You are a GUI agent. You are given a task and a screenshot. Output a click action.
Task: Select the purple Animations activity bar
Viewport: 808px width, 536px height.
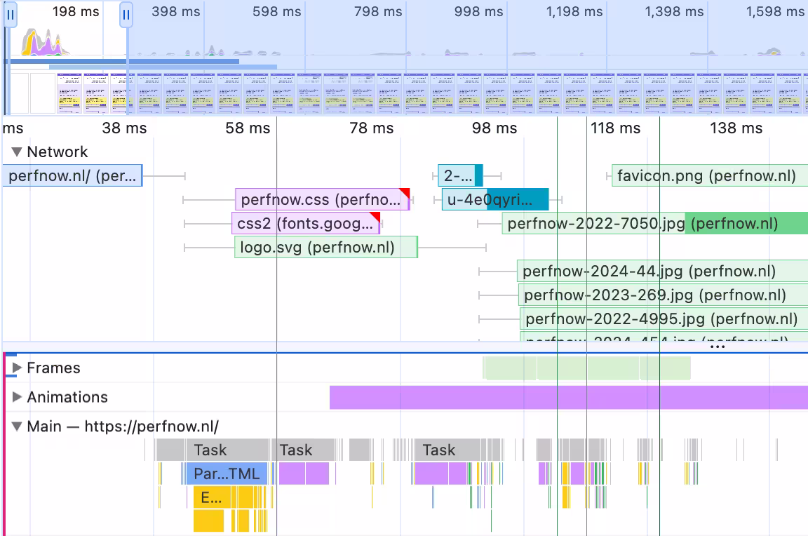tap(561, 397)
